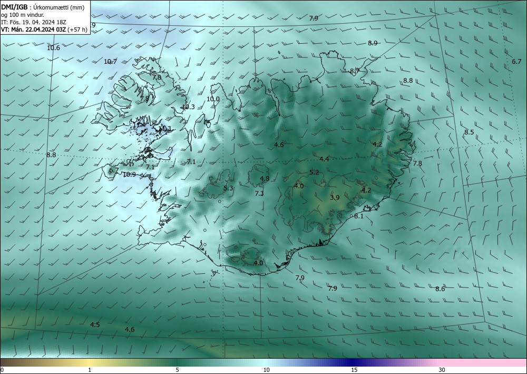Select the 8.7 value on the north coast
This screenshot has height=374, width=527.
point(355,71)
